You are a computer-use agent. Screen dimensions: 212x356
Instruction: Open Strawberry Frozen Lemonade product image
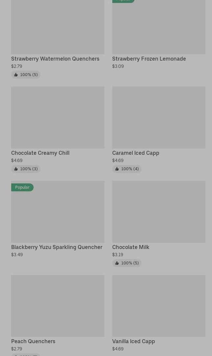(159, 26)
